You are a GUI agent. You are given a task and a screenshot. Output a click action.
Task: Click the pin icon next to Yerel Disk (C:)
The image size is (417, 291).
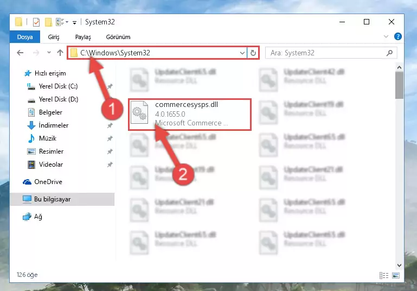click(x=110, y=86)
